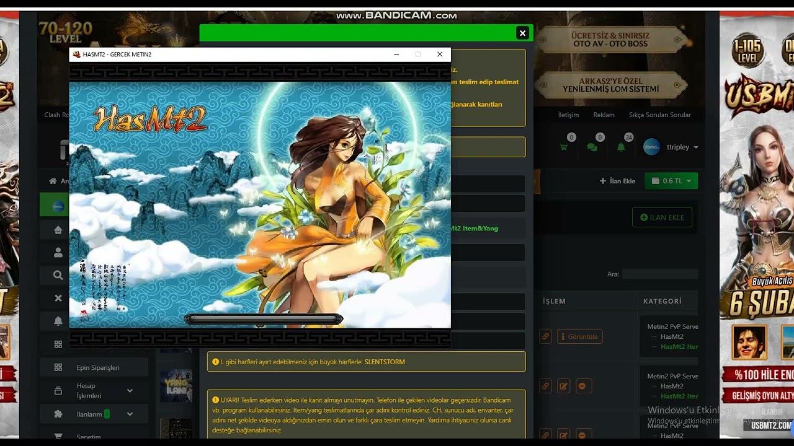Sort by the KATEGORİ column header

(x=662, y=301)
